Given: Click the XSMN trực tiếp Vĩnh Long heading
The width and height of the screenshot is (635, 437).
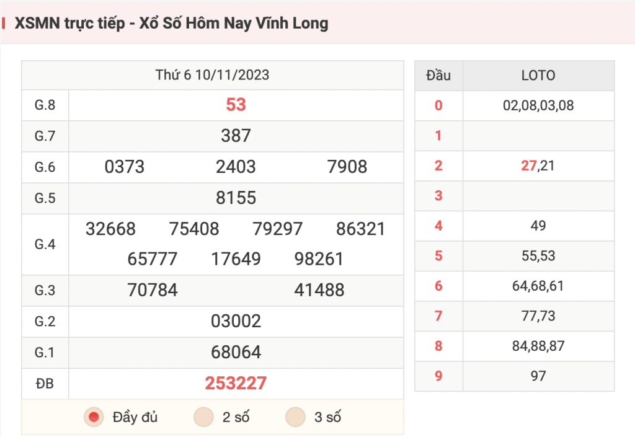Looking at the screenshot, I should (171, 23).
